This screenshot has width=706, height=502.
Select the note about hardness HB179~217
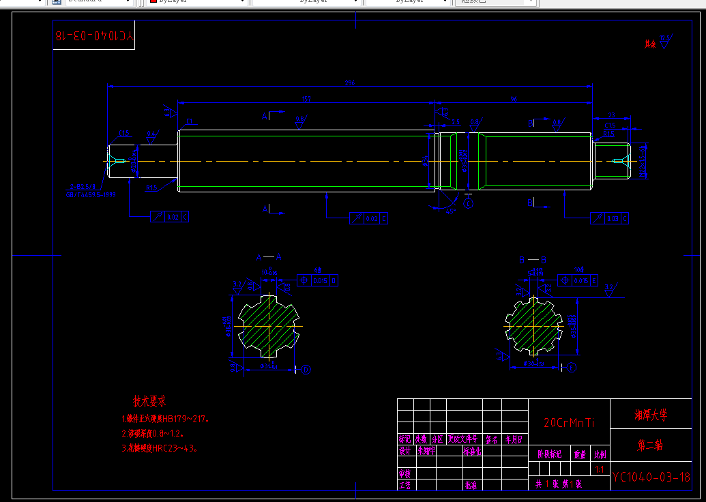[x=165, y=419]
